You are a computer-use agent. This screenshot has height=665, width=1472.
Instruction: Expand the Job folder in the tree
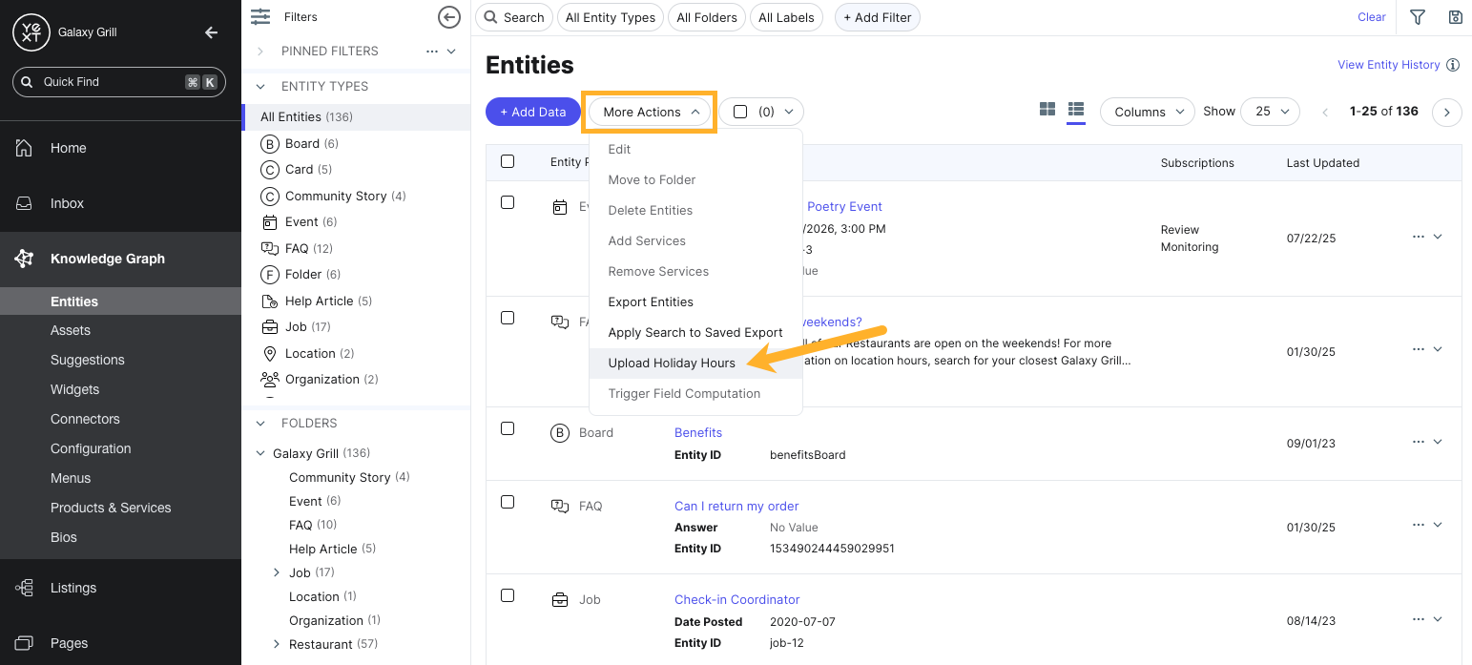[277, 571]
